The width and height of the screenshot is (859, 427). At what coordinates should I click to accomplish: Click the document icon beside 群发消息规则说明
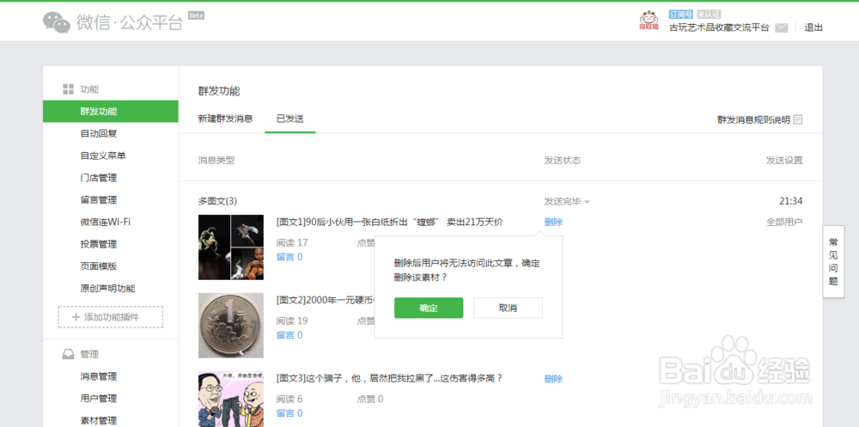pyautogui.click(x=798, y=119)
